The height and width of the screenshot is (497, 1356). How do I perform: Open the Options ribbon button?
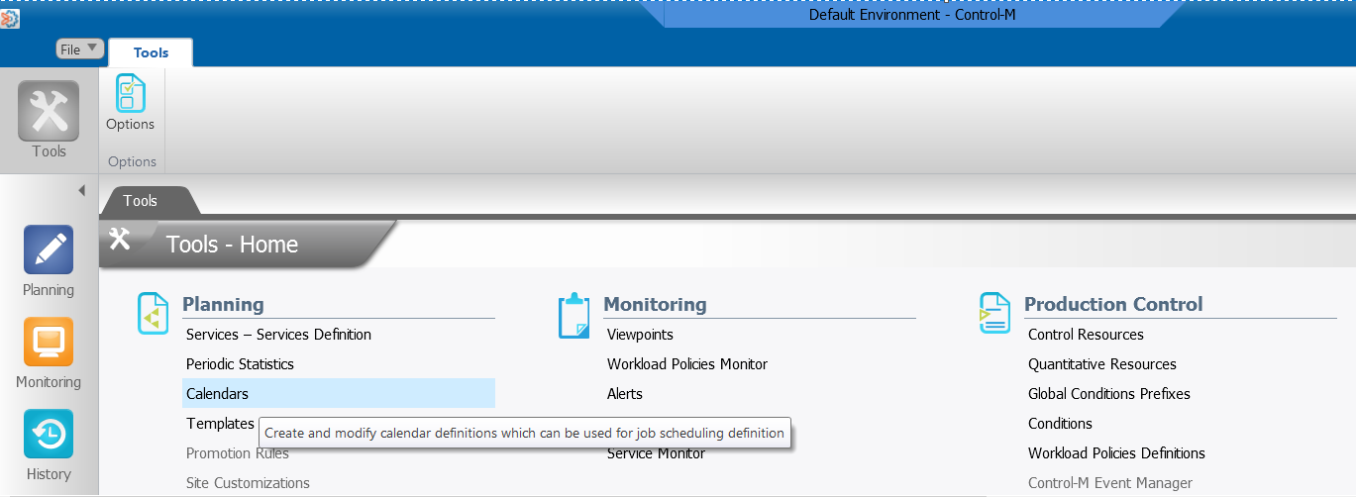tap(131, 102)
